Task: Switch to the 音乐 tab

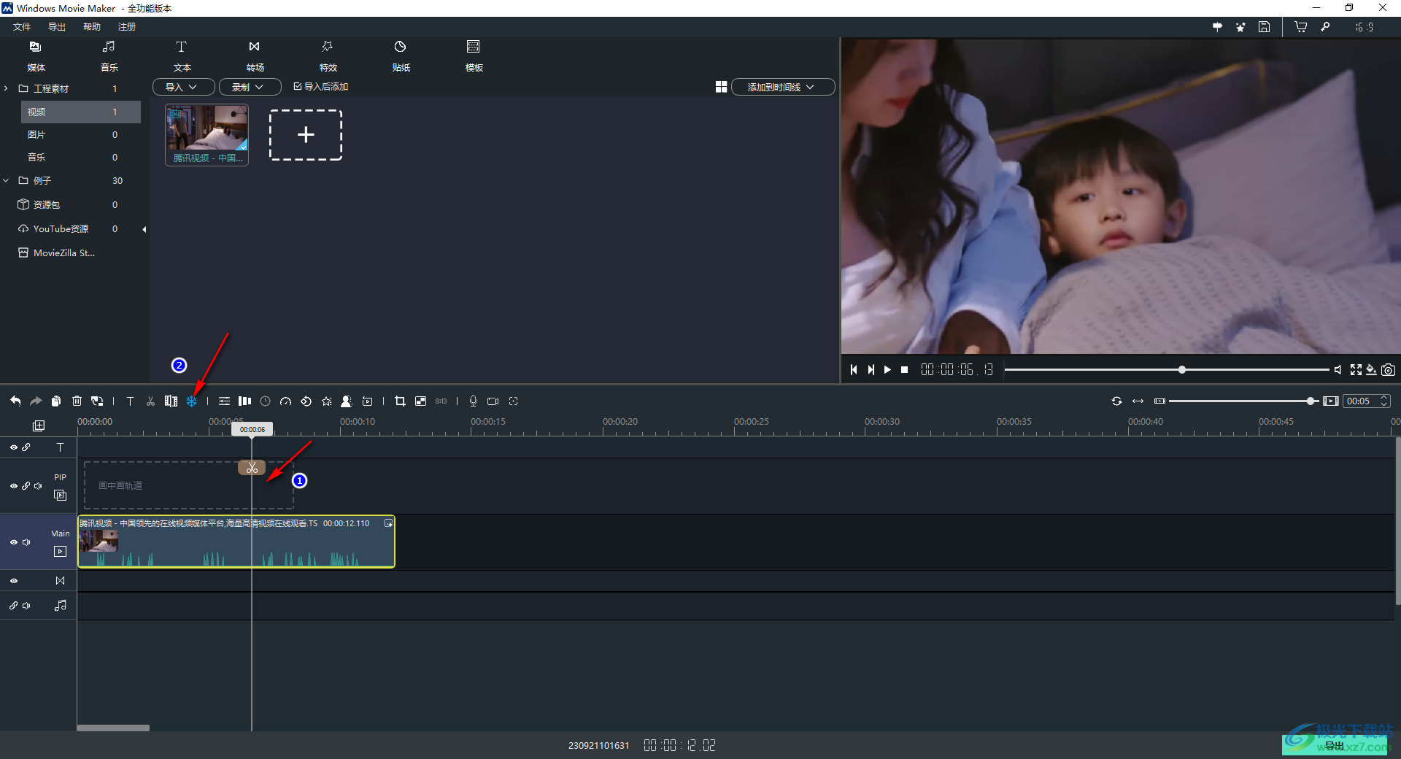Action: coord(109,56)
